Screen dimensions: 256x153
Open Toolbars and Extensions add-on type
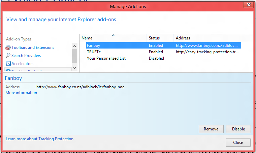33,48
